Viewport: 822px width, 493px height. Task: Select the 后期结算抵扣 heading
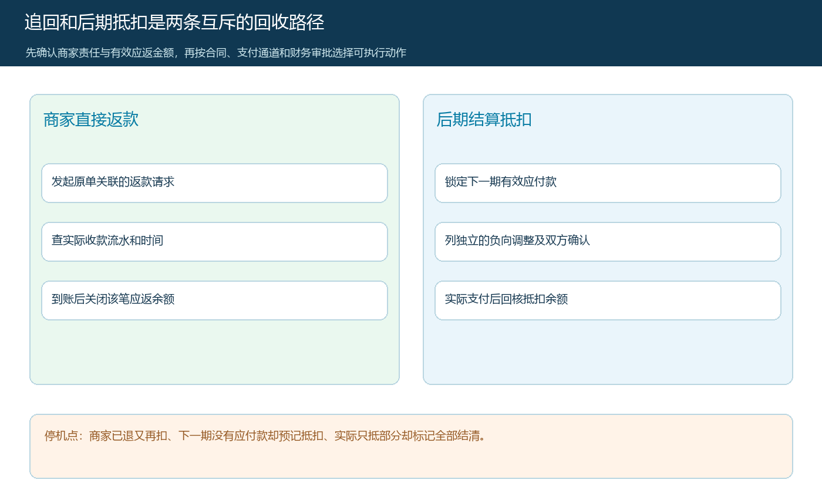(484, 120)
